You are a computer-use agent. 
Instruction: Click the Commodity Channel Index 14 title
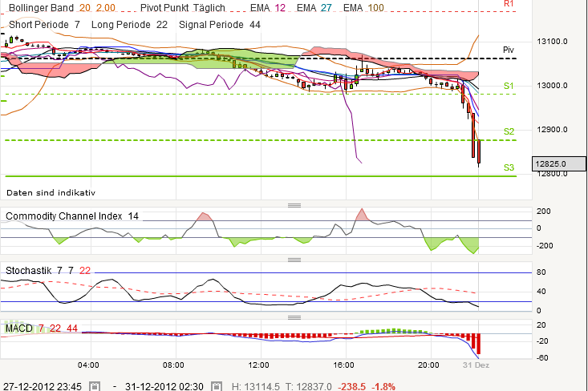tap(72, 216)
